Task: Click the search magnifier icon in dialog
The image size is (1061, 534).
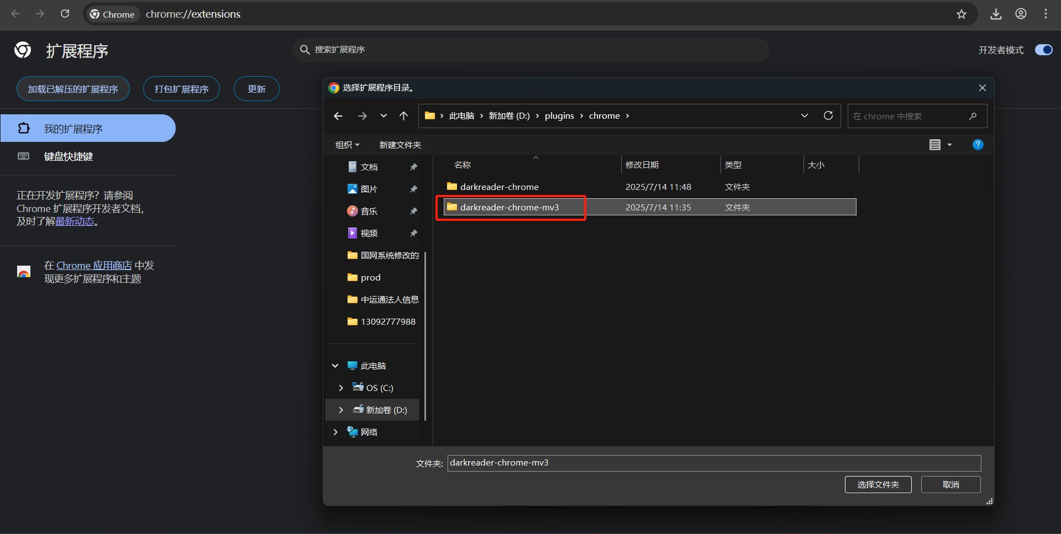Action: pyautogui.click(x=973, y=116)
